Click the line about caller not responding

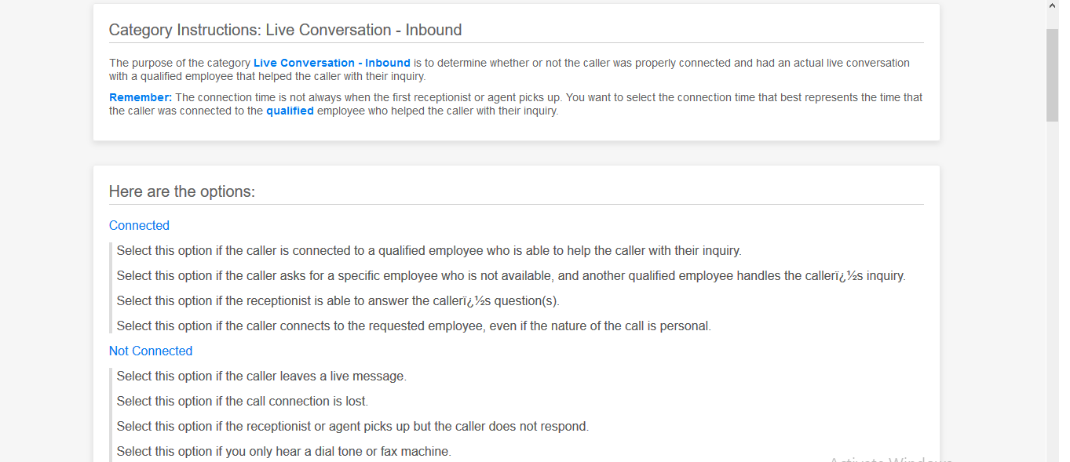tap(352, 427)
